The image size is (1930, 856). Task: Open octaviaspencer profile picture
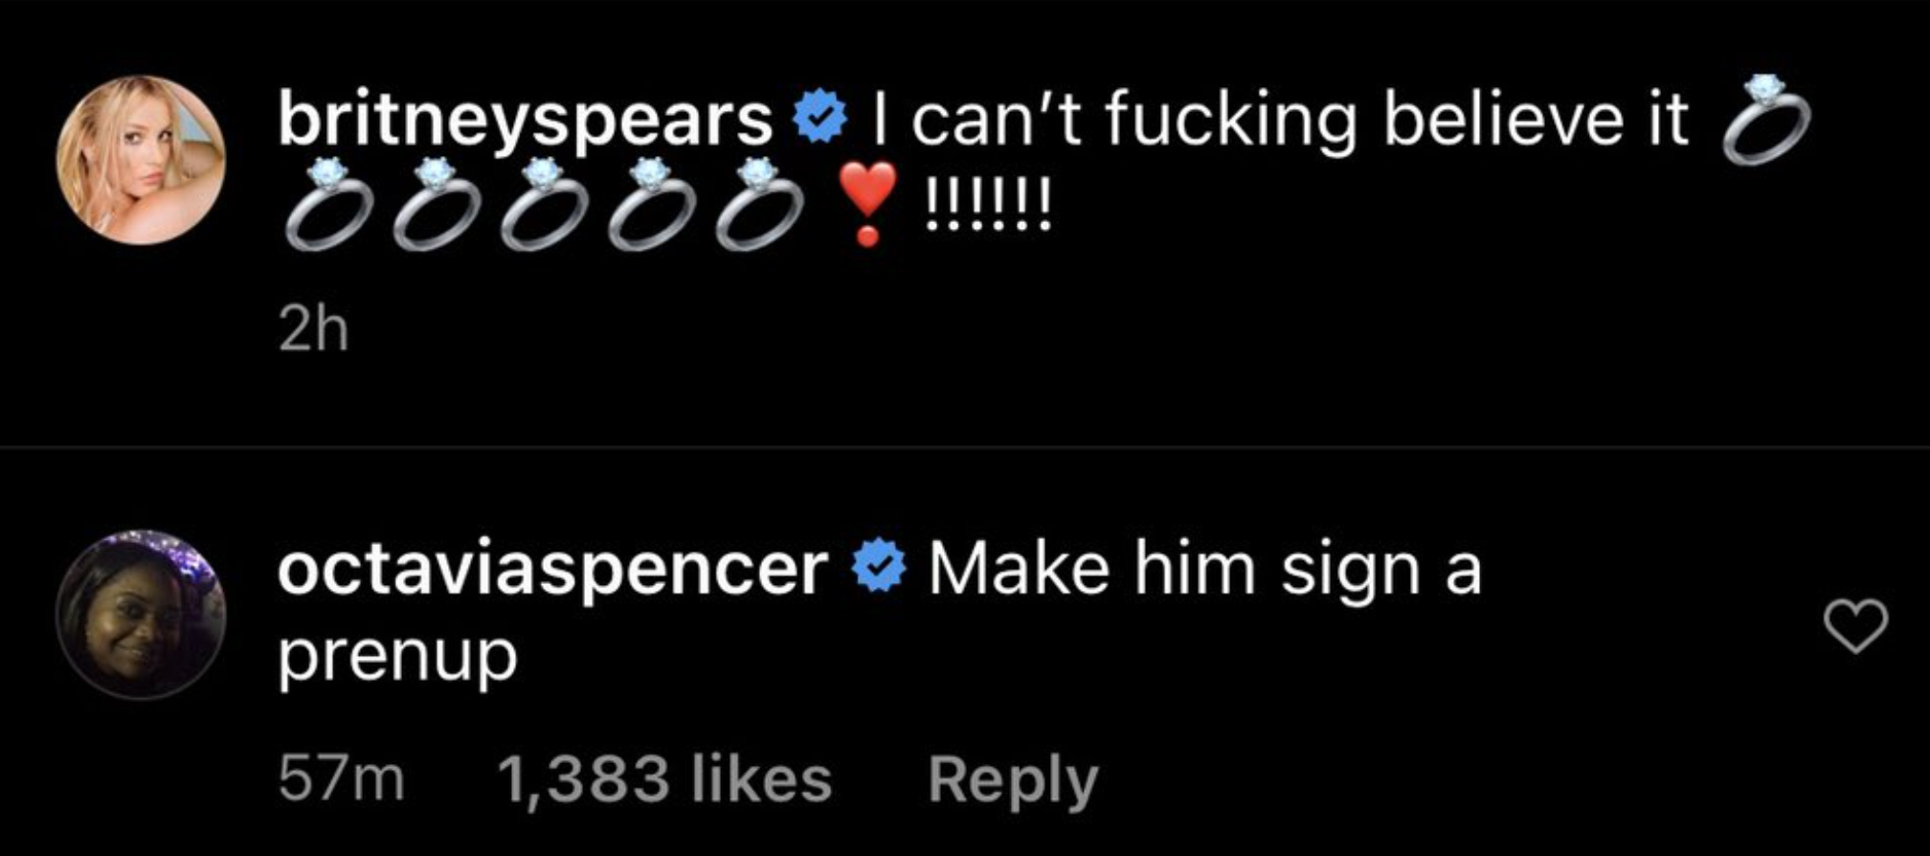(141, 614)
